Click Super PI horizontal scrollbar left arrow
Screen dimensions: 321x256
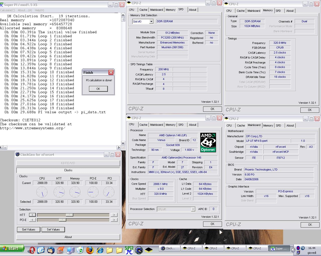tap(2, 147)
